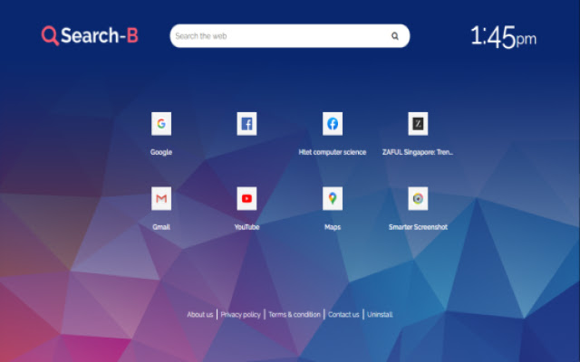Click the Htet computer science label
This screenshot has height=362, width=580.
(333, 152)
